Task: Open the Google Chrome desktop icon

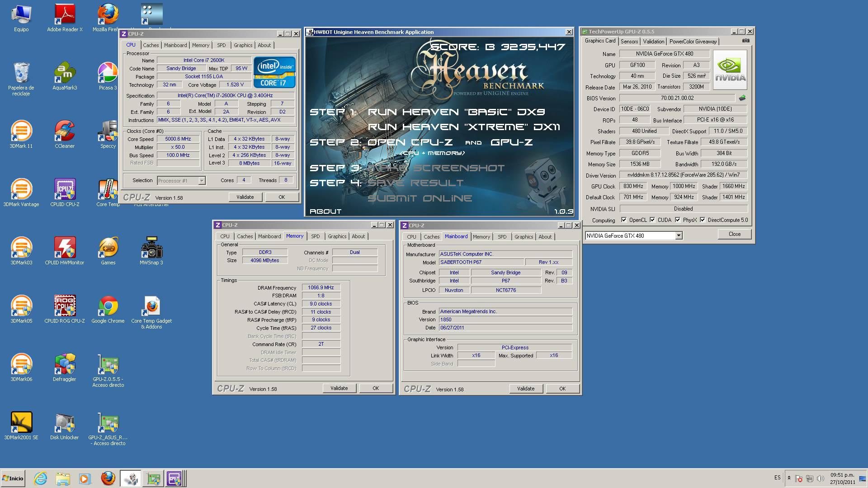Action: click(x=108, y=309)
